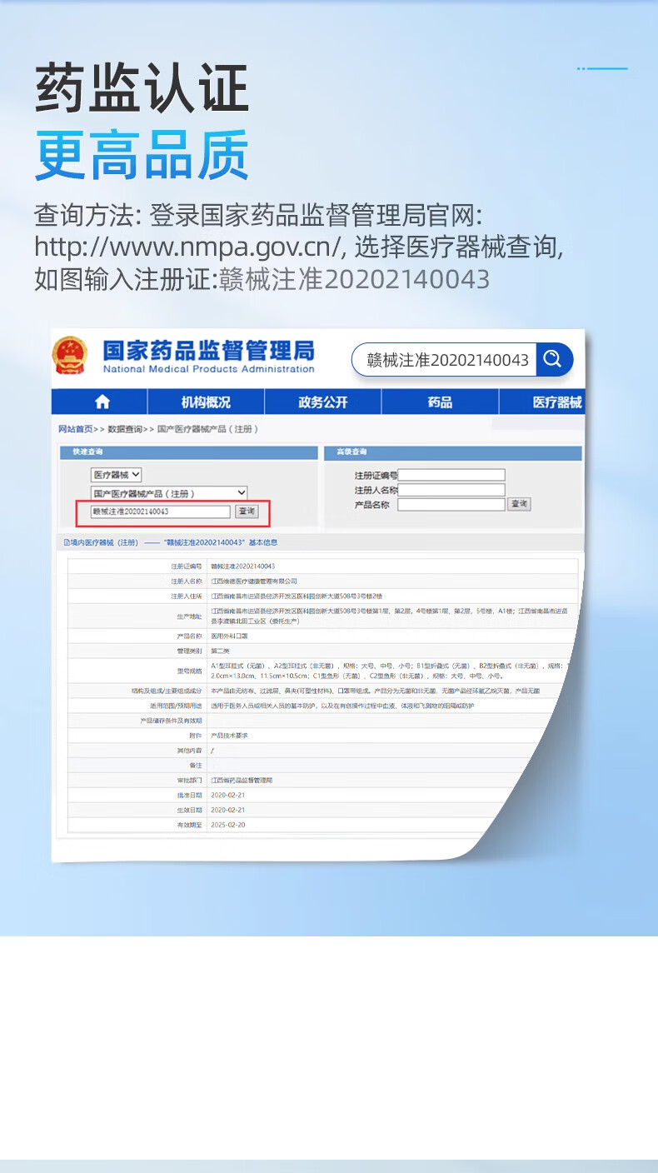Click the 产品名称 input field
The image size is (658, 1173).
tap(451, 504)
